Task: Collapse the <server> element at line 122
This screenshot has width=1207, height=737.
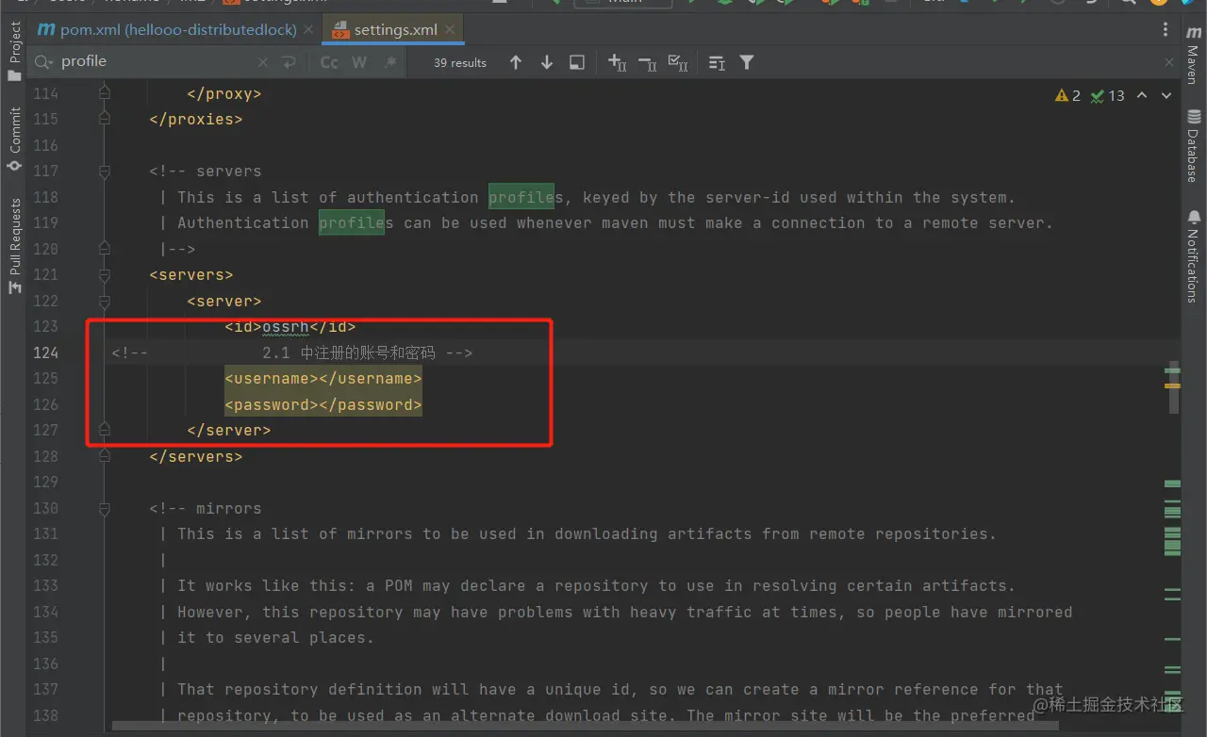Action: (105, 301)
